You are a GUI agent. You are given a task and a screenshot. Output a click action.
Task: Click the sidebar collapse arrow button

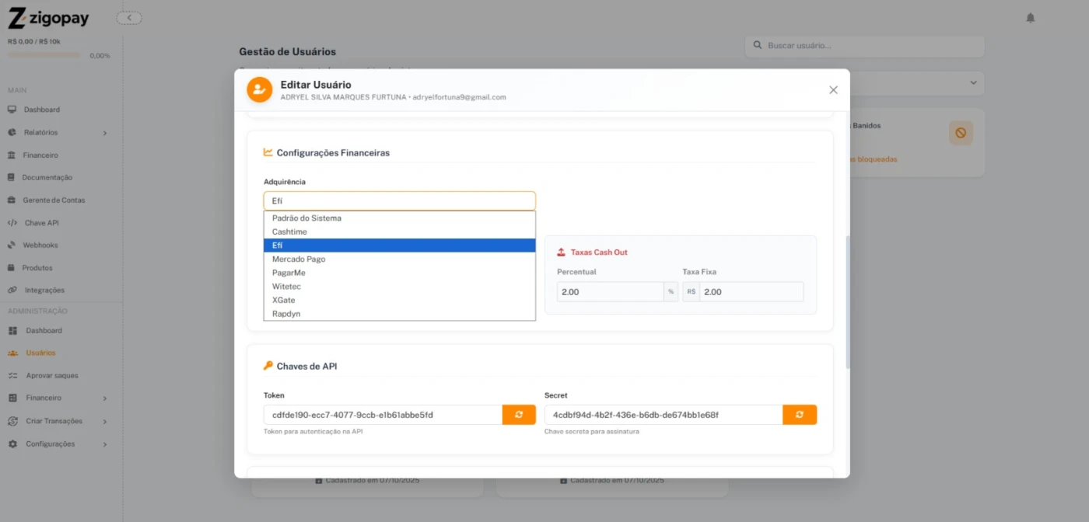(x=129, y=18)
